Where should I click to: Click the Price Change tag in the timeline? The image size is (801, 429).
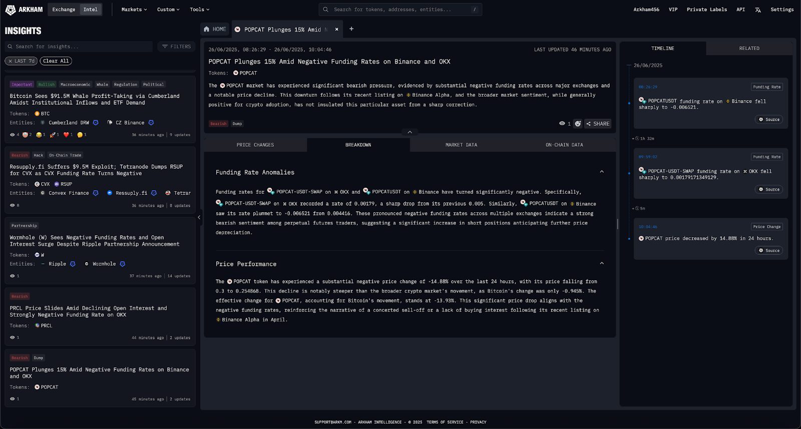point(766,227)
